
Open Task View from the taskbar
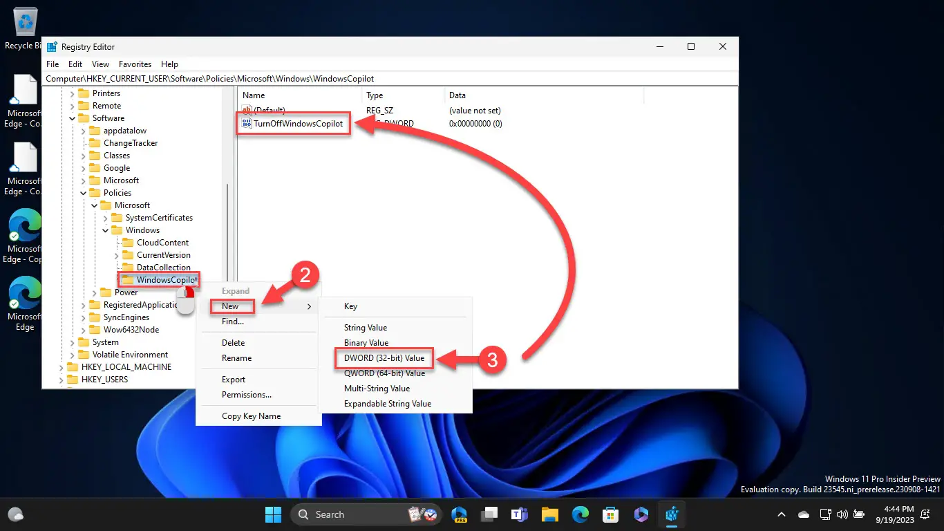click(x=489, y=514)
